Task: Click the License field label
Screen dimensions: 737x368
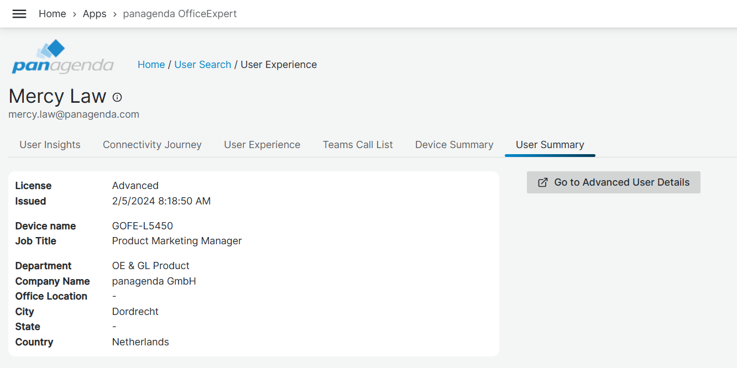Action: 33,186
